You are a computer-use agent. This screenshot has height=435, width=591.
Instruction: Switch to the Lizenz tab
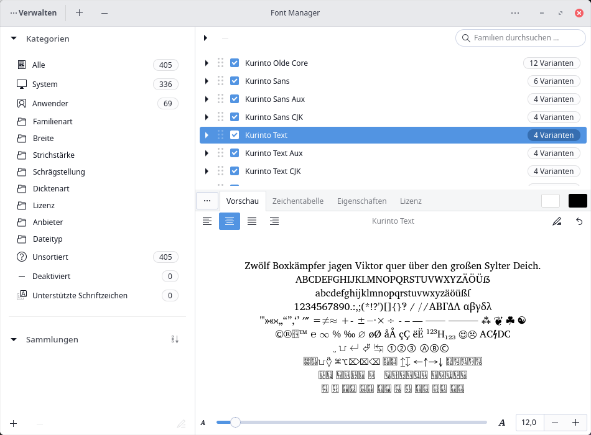click(411, 201)
